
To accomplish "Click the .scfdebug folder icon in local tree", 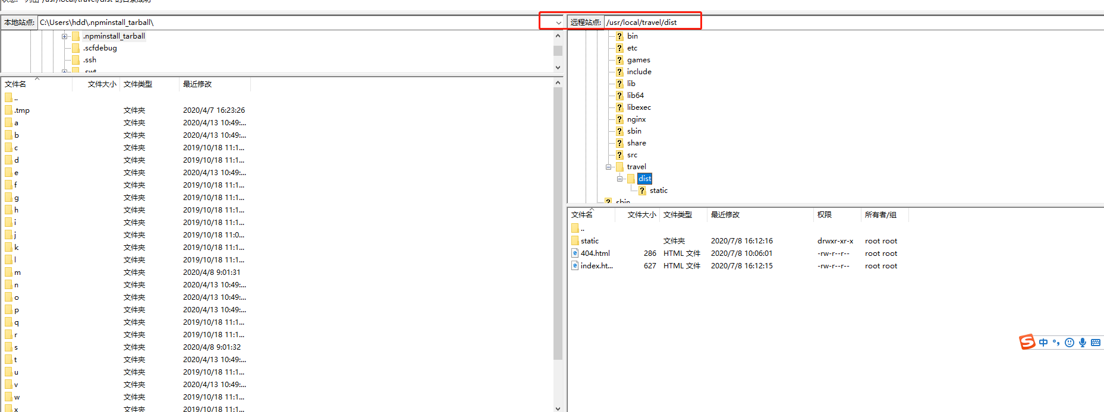I will (x=76, y=48).
